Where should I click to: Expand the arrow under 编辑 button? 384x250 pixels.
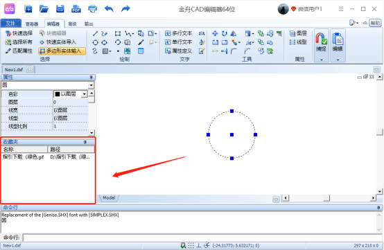(x=338, y=60)
